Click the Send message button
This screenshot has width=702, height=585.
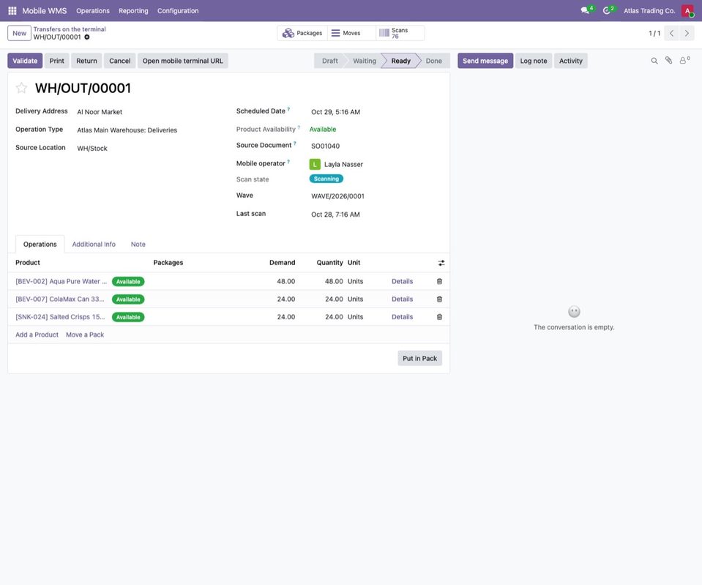click(x=485, y=61)
